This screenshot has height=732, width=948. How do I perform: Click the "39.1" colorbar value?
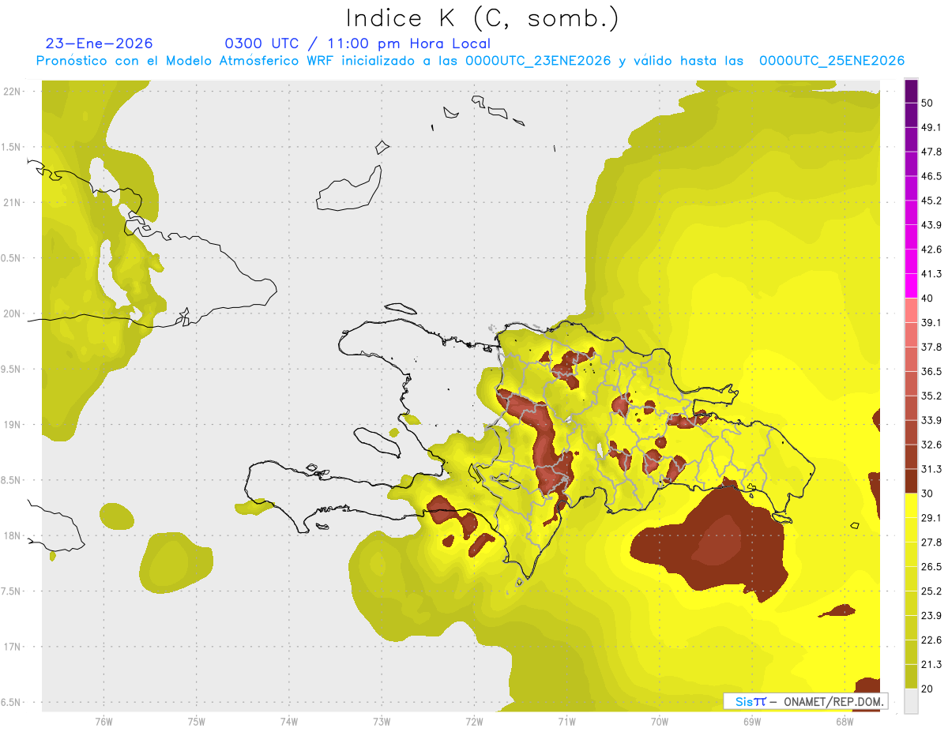tap(931, 322)
